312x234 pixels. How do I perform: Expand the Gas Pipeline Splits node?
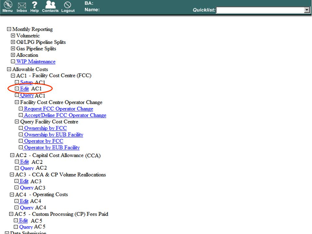pyautogui.click(x=13, y=48)
